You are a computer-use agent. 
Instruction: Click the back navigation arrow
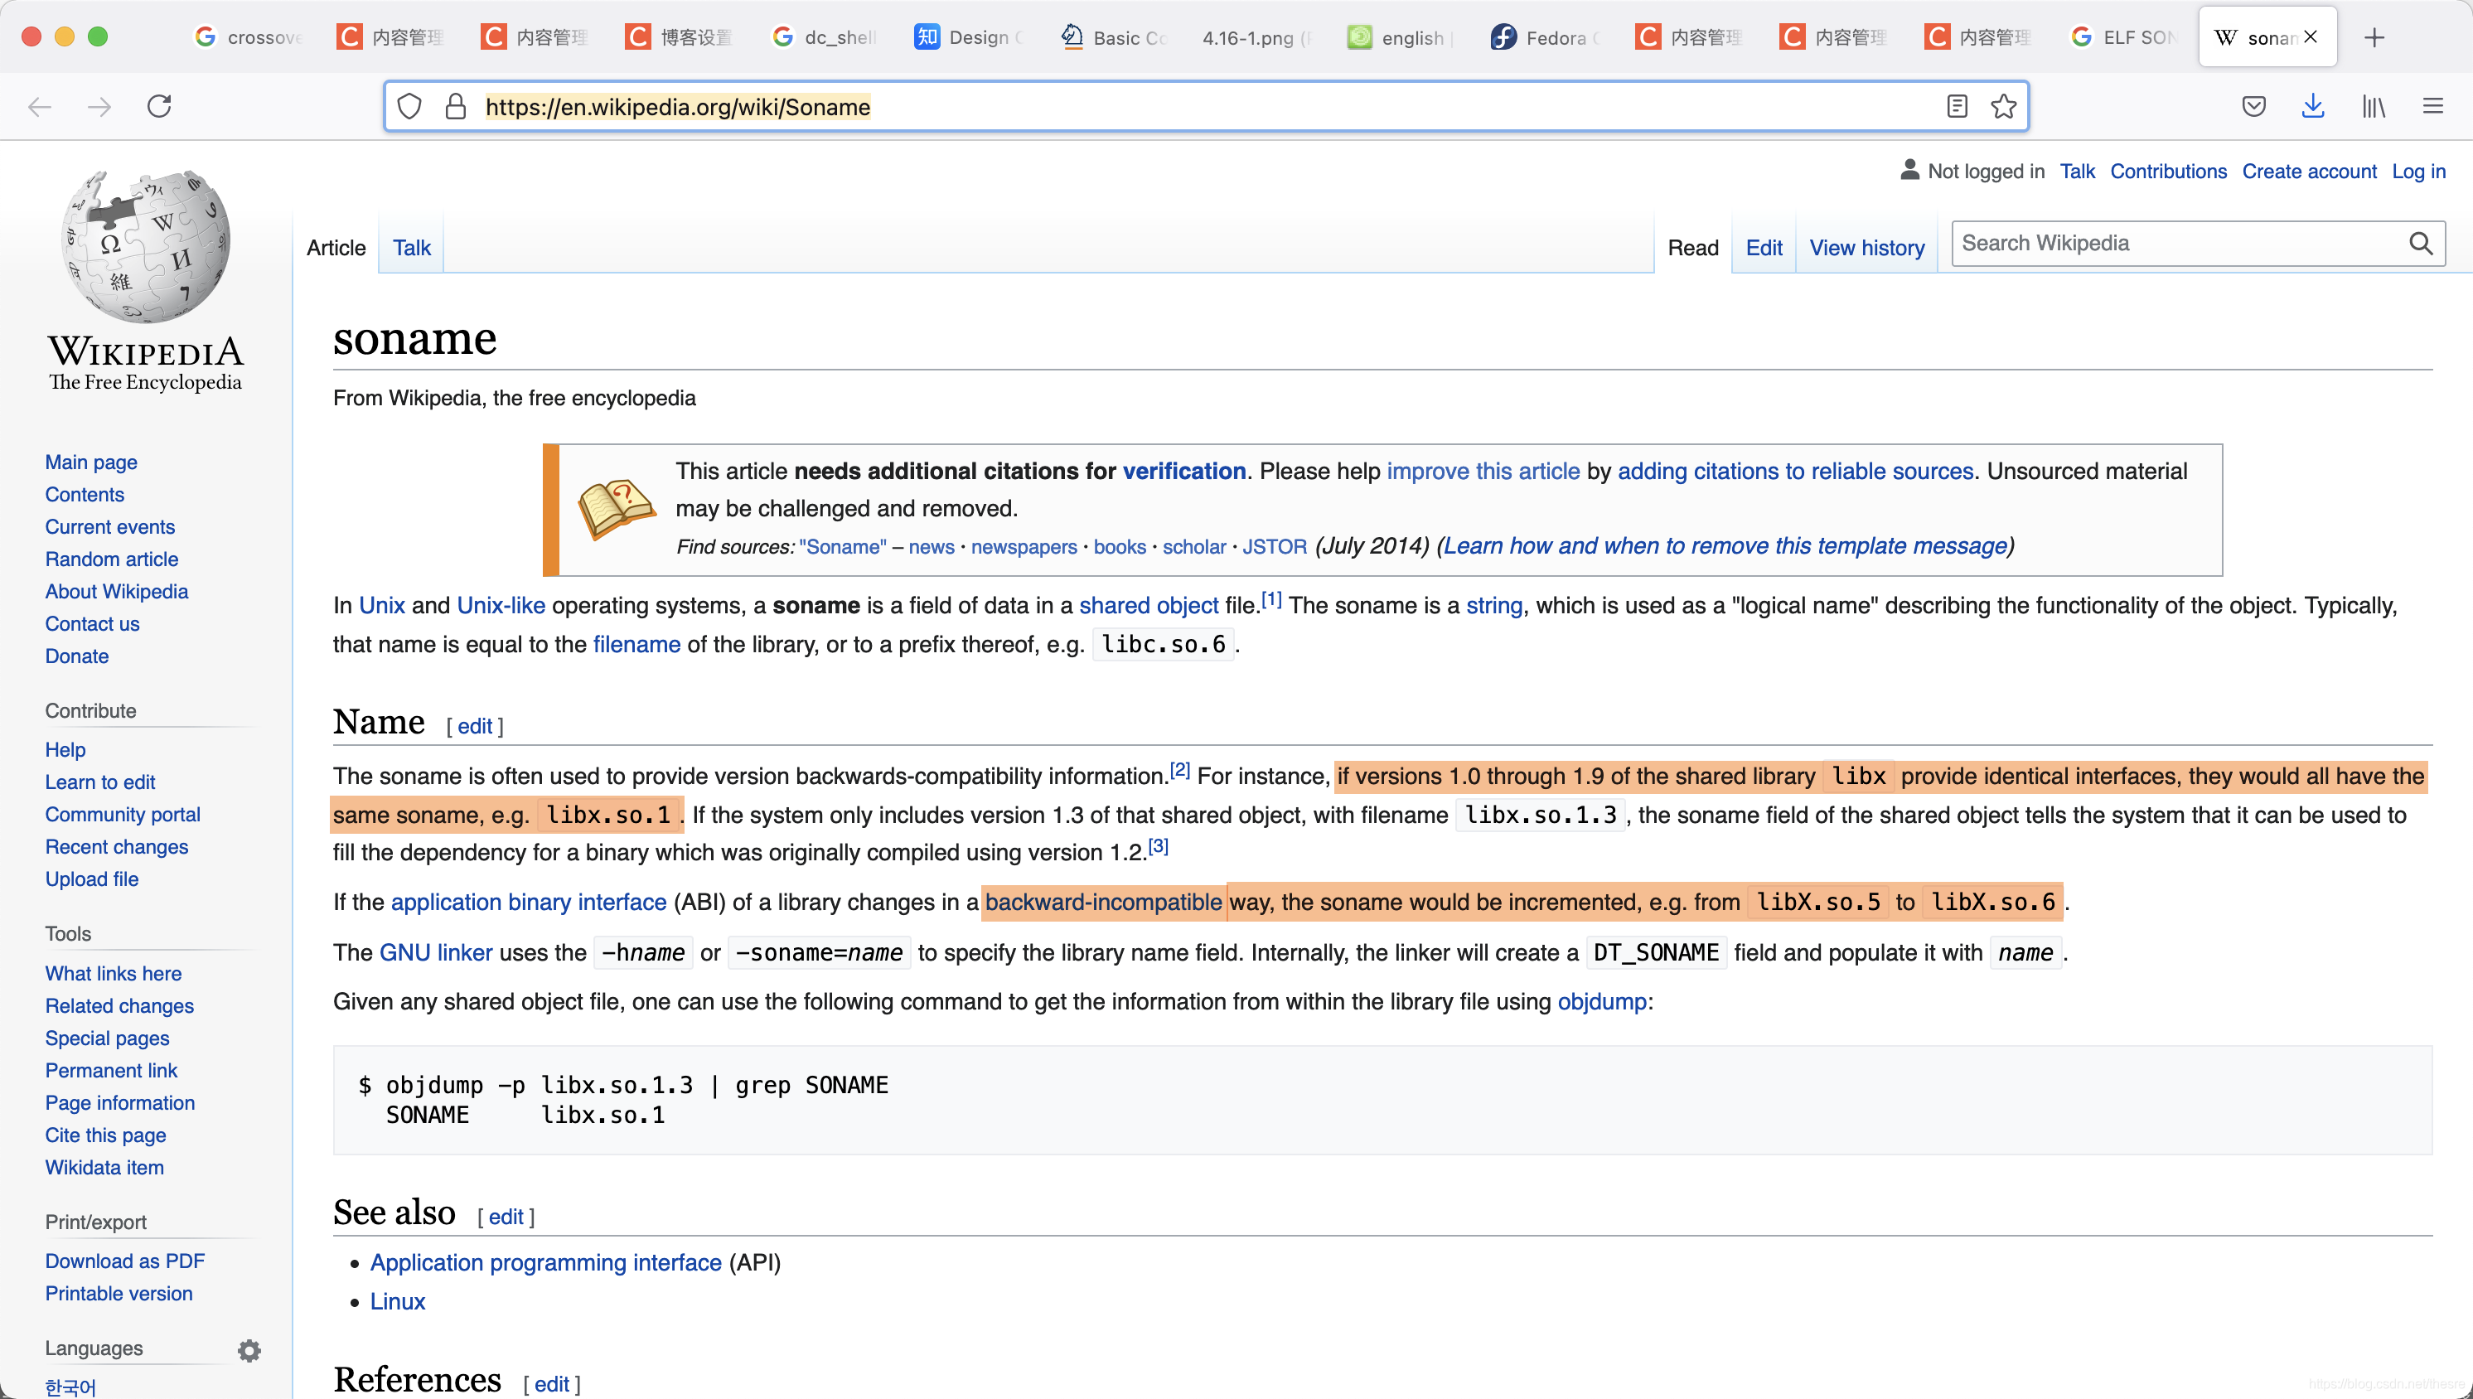click(40, 106)
